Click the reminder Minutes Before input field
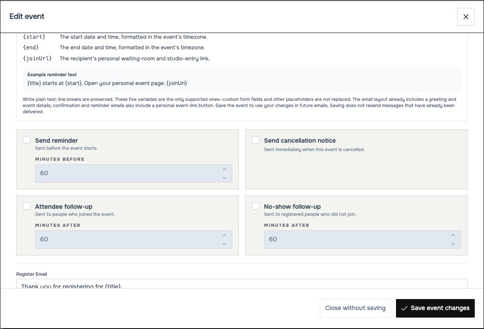Viewport: 484px width, 329px height. coord(134,173)
